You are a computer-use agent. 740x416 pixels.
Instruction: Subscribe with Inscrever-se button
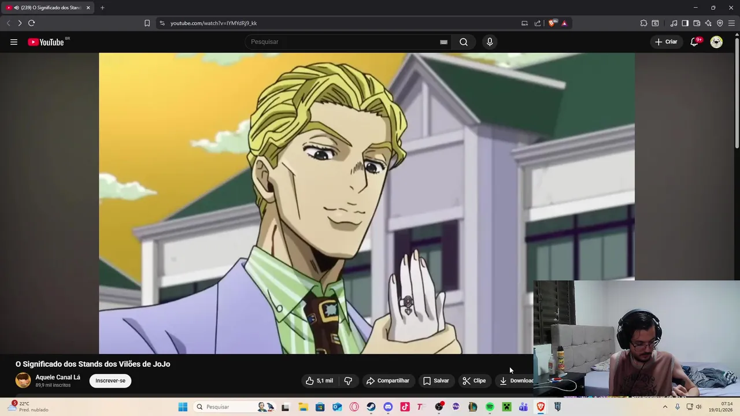(110, 381)
